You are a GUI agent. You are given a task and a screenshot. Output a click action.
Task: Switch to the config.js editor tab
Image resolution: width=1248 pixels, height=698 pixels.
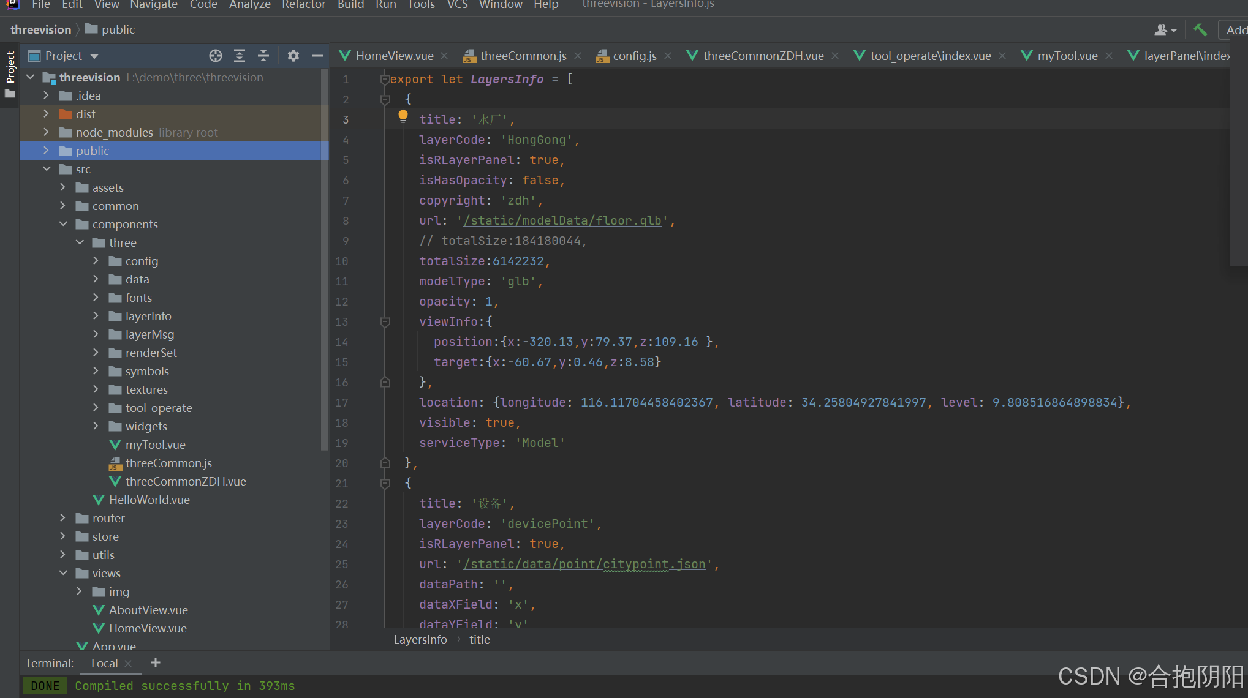tap(634, 56)
